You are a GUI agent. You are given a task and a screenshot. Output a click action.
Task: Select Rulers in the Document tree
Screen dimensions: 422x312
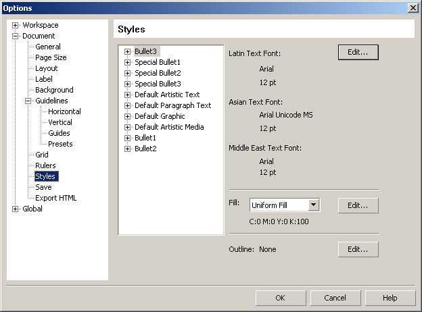45,165
